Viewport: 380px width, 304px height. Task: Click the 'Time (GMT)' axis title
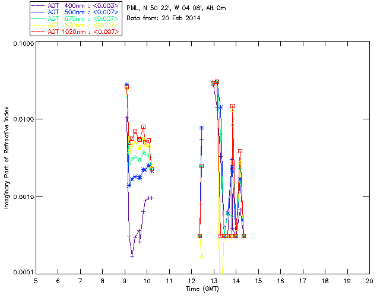(202, 289)
